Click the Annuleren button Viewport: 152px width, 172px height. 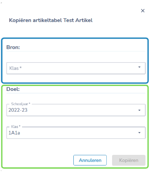pyautogui.click(x=90, y=160)
